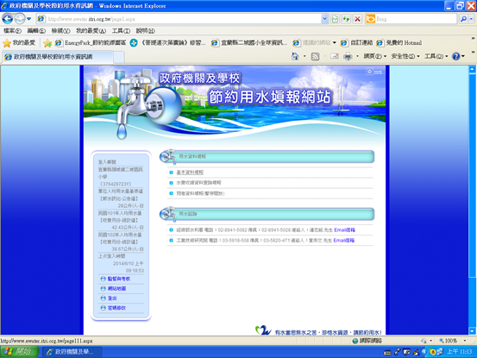Click the 登出 logout link in sidebar
The width and height of the screenshot is (477, 358).
pos(112,298)
